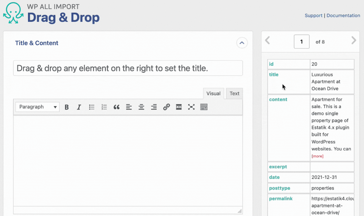Apply italic formatting in editor

tap(79, 107)
